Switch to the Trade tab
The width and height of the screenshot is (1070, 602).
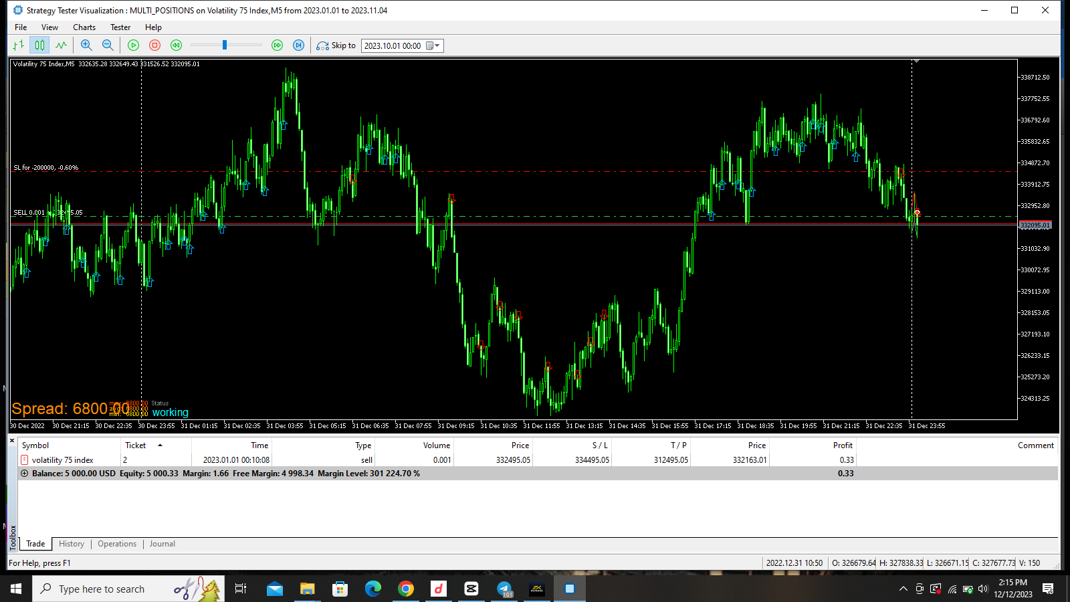(x=35, y=544)
